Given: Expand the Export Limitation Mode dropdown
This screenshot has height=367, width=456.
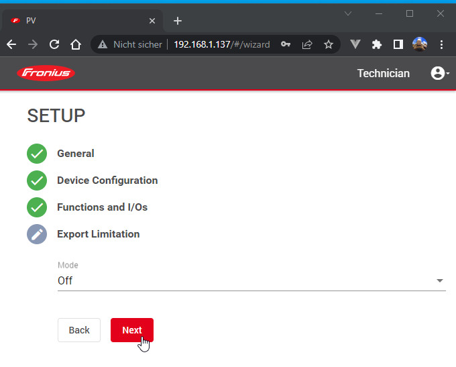Looking at the screenshot, I should tap(251, 280).
